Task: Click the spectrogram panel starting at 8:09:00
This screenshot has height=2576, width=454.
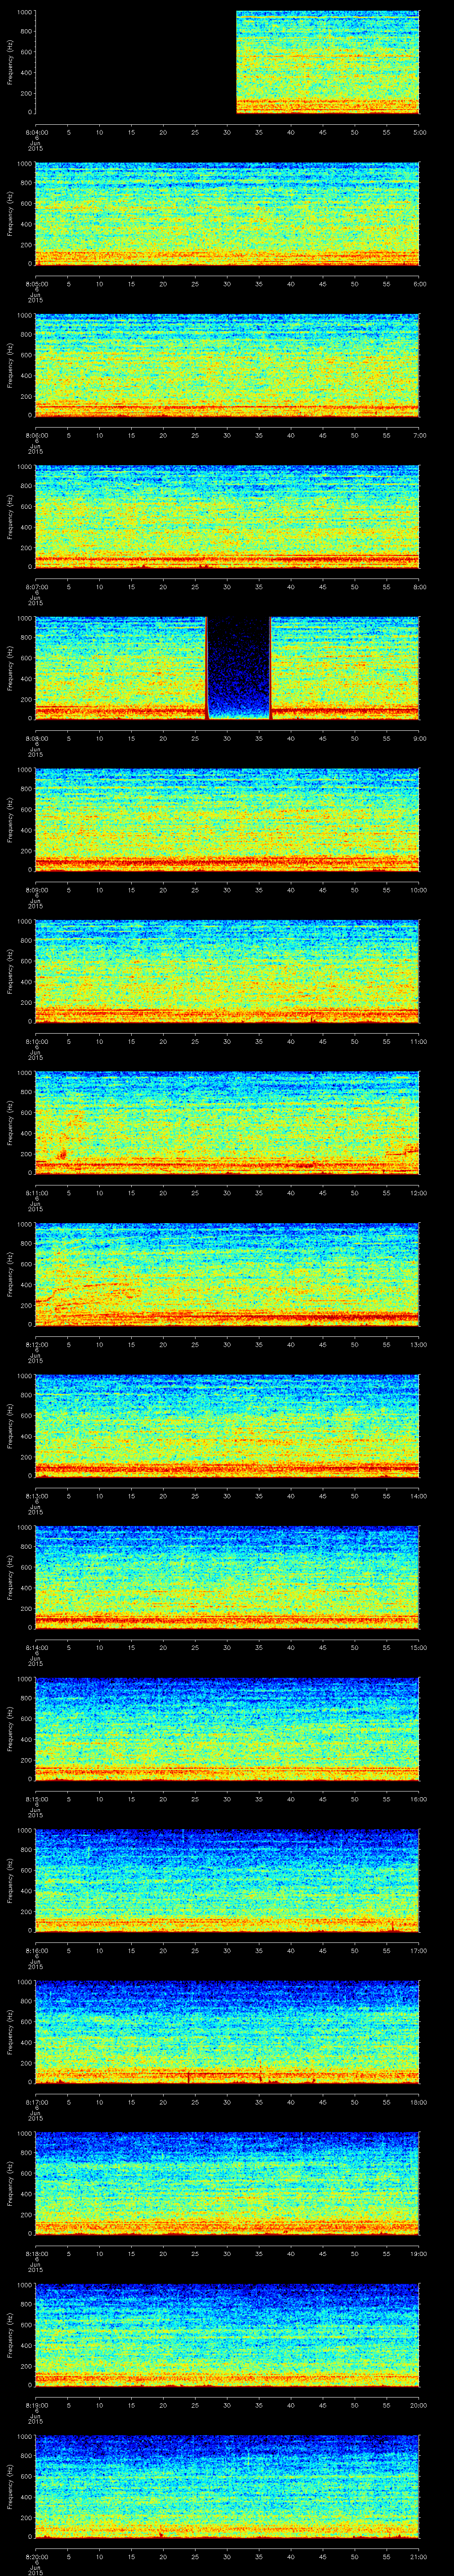Action: [227, 819]
